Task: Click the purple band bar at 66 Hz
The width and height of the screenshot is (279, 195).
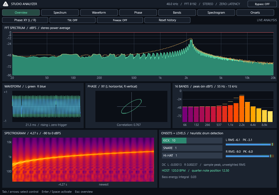Action: click(x=185, y=114)
